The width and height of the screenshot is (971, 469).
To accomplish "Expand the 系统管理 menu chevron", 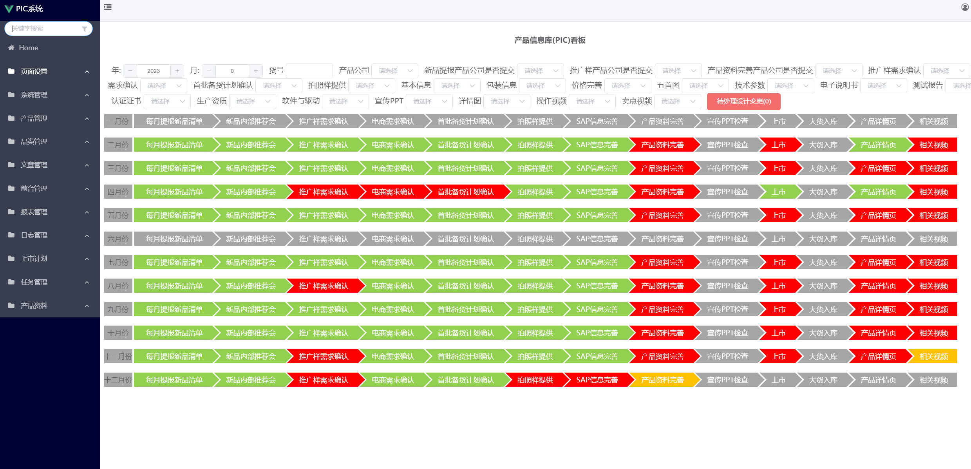I will [x=87, y=95].
